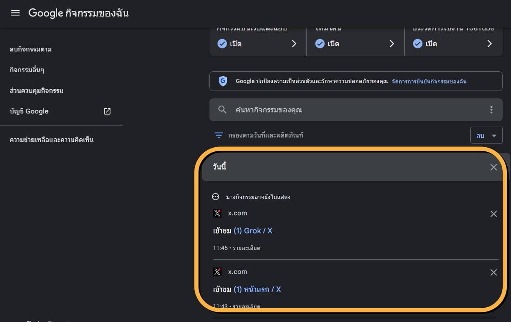Go to ส่วนควบคุมกิจกรรม in sidebar
The image size is (511, 322).
click(36, 91)
